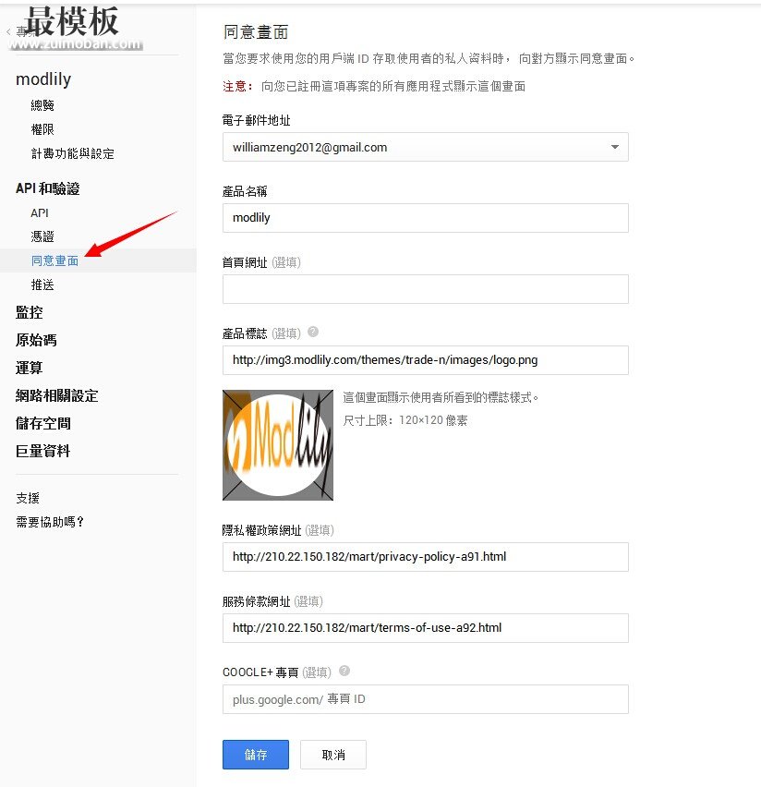
Task: Expand the 運算 compute section
Action: point(30,368)
